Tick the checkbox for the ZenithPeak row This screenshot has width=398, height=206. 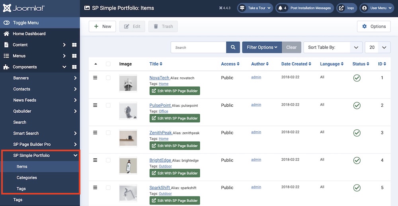point(108,133)
